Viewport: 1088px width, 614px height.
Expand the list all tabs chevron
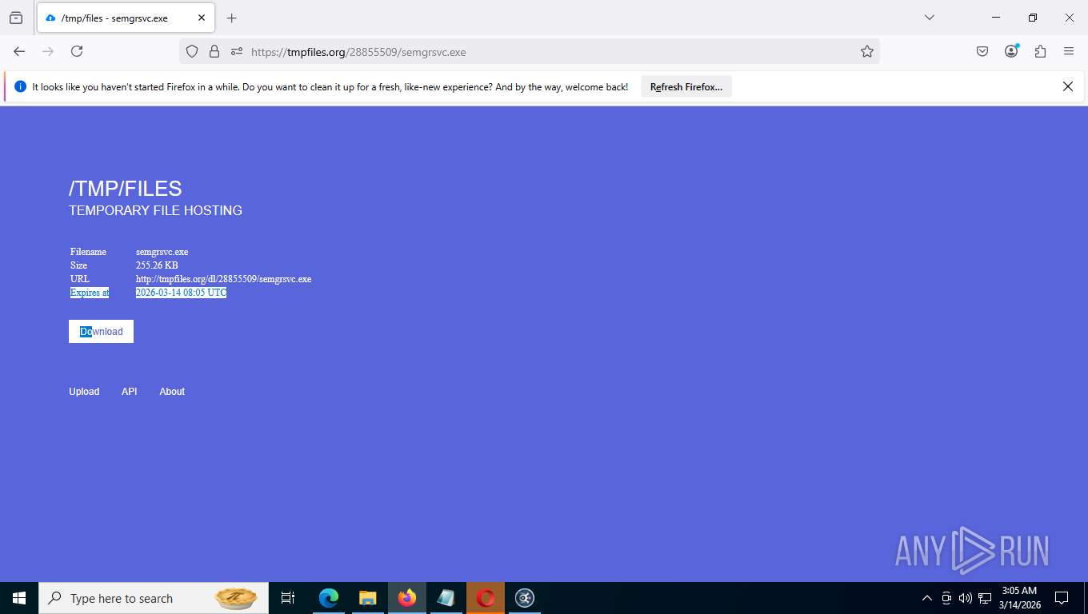click(x=930, y=18)
